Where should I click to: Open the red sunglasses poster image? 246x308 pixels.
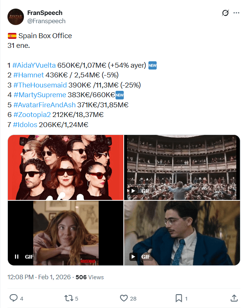(65, 167)
